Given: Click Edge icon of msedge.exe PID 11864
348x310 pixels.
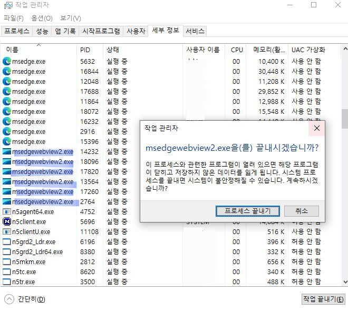Looking at the screenshot, I should (7, 101).
